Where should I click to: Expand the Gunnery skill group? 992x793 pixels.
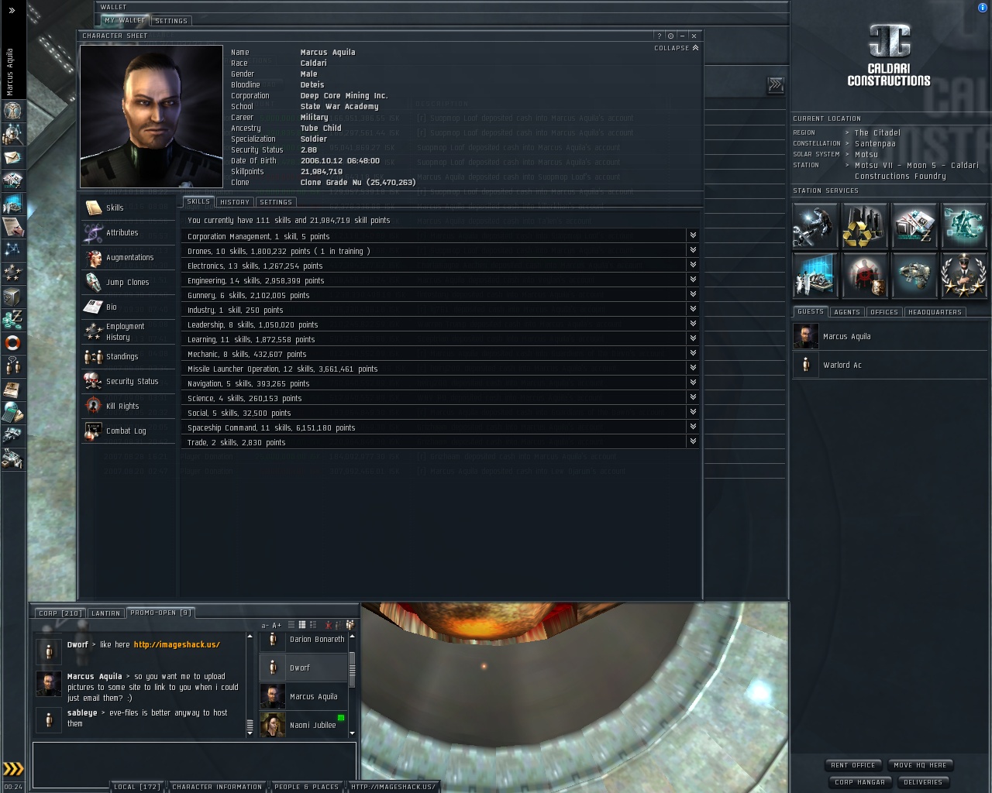(x=693, y=294)
